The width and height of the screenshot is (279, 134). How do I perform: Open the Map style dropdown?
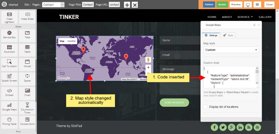point(231,50)
